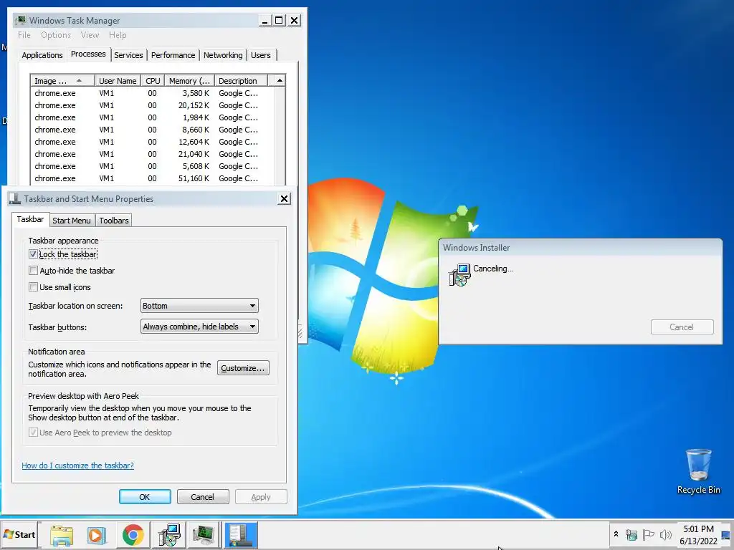Click the Start button

[x=19, y=534]
